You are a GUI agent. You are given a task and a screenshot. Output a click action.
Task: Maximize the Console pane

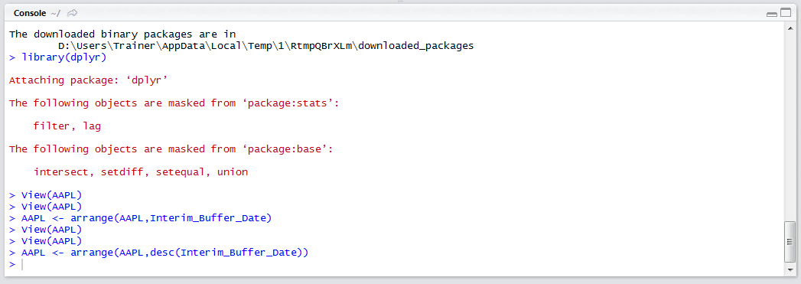click(x=785, y=13)
